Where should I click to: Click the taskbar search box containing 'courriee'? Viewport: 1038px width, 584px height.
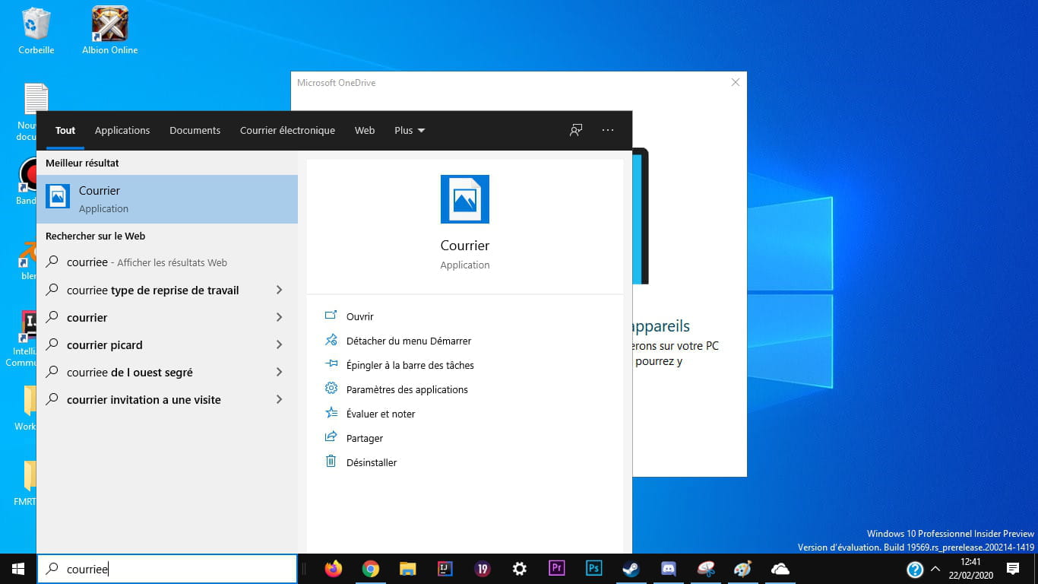pyautogui.click(x=167, y=569)
